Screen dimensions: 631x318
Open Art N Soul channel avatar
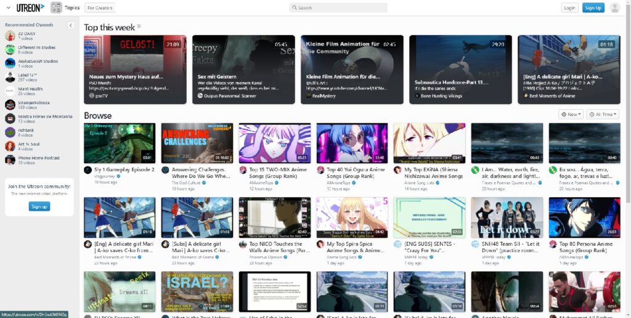10,146
